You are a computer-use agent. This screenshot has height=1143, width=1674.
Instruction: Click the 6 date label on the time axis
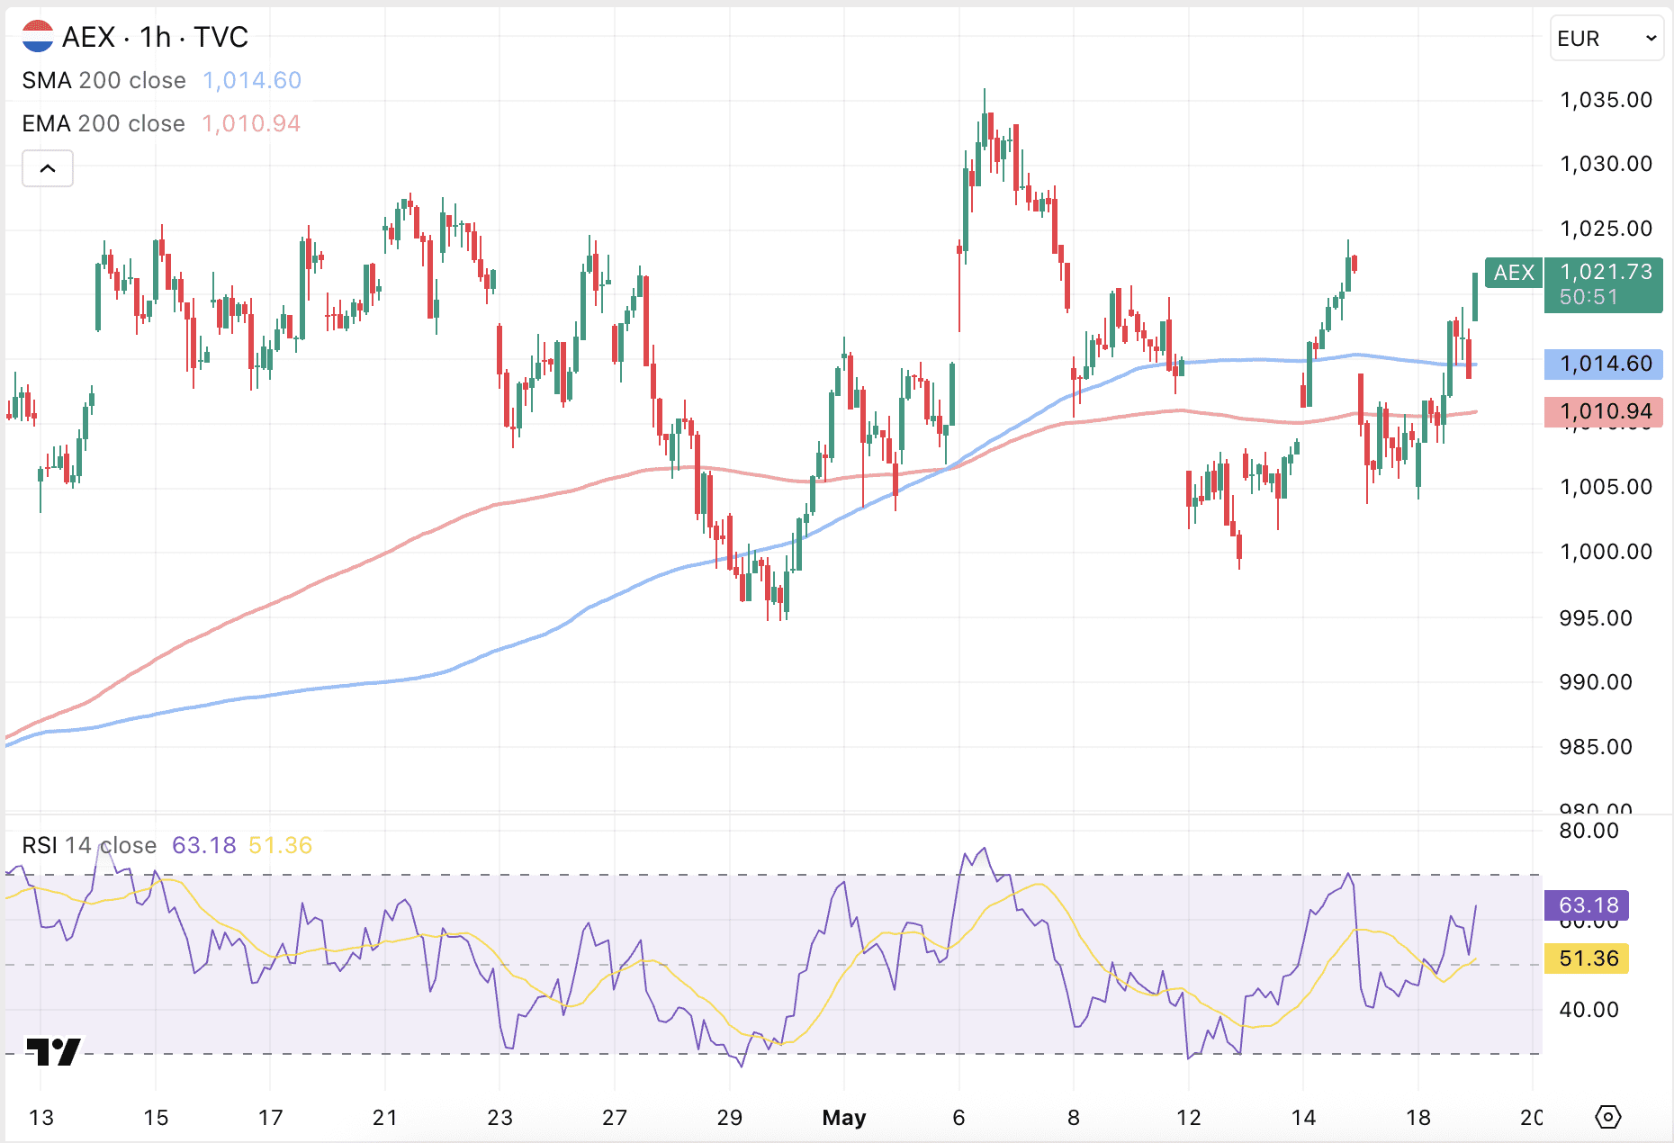958,1118
